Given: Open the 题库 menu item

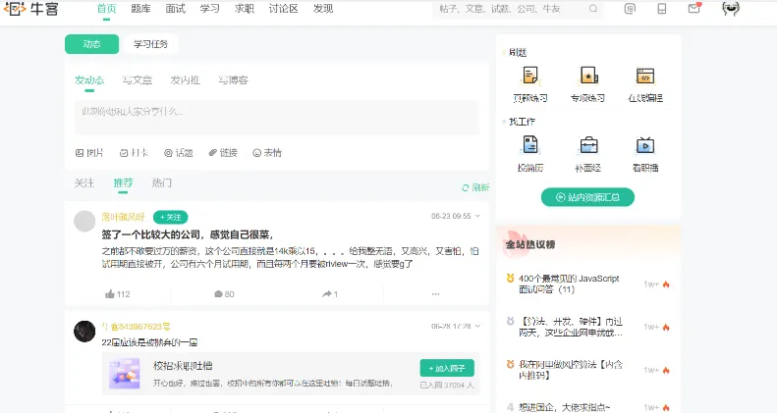Looking at the screenshot, I should pyautogui.click(x=140, y=9).
